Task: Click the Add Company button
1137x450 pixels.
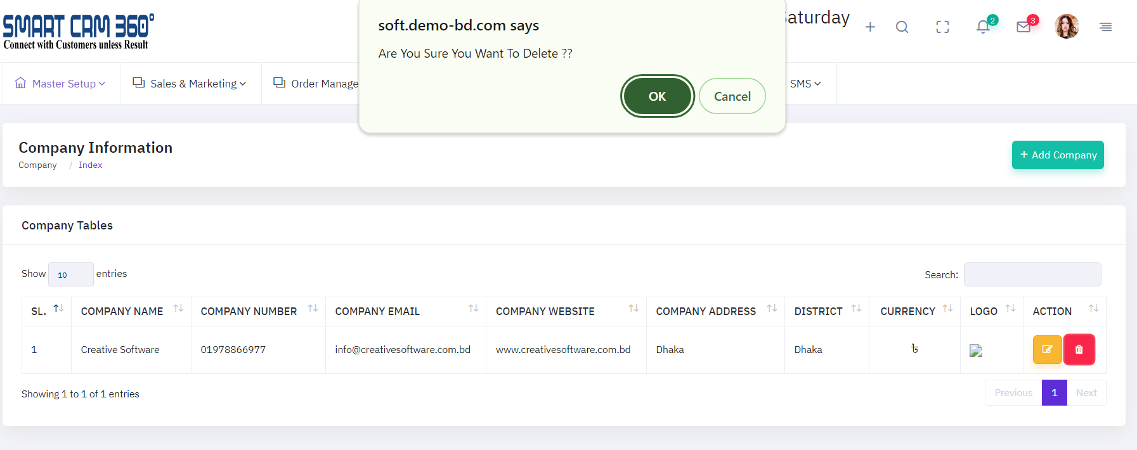Action: point(1057,155)
